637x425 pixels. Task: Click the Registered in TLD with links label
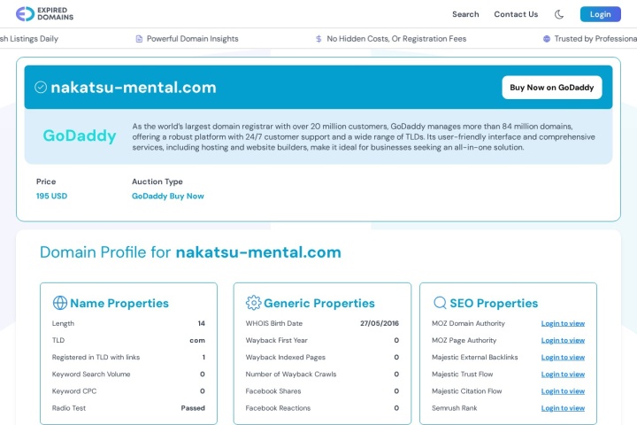click(96, 358)
